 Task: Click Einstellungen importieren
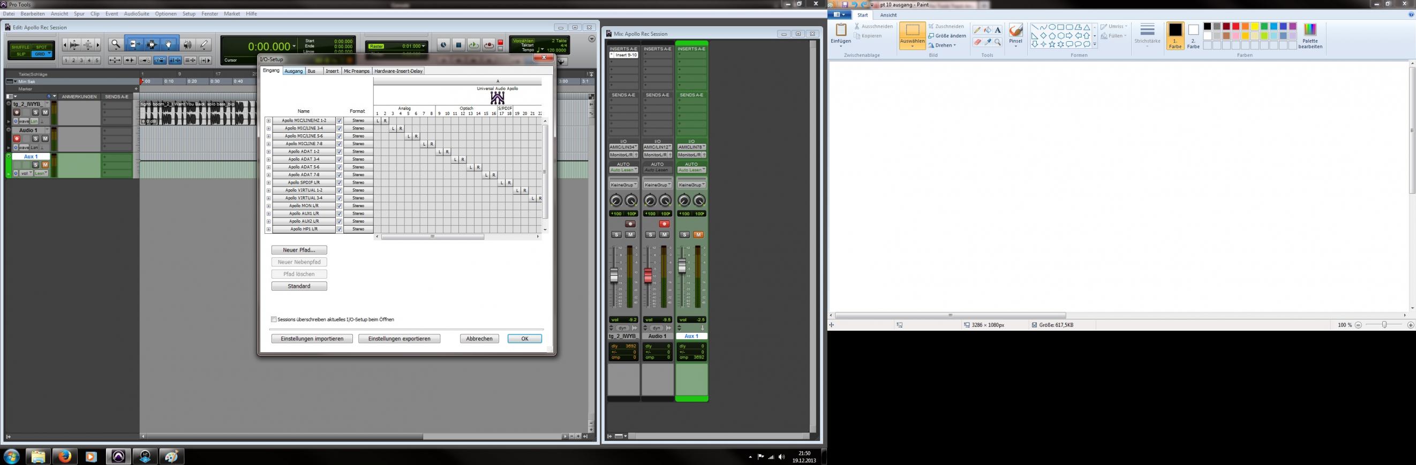[x=312, y=339]
